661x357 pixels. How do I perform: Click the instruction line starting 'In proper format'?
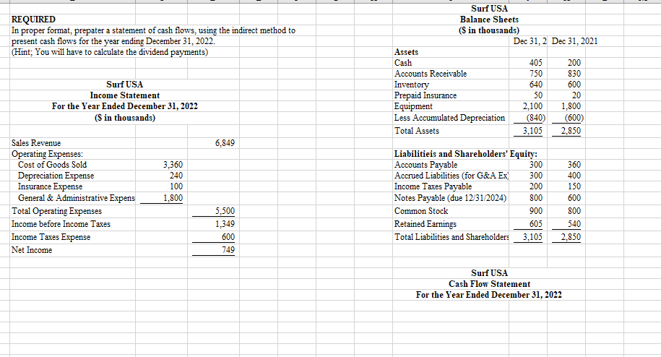coord(153,30)
